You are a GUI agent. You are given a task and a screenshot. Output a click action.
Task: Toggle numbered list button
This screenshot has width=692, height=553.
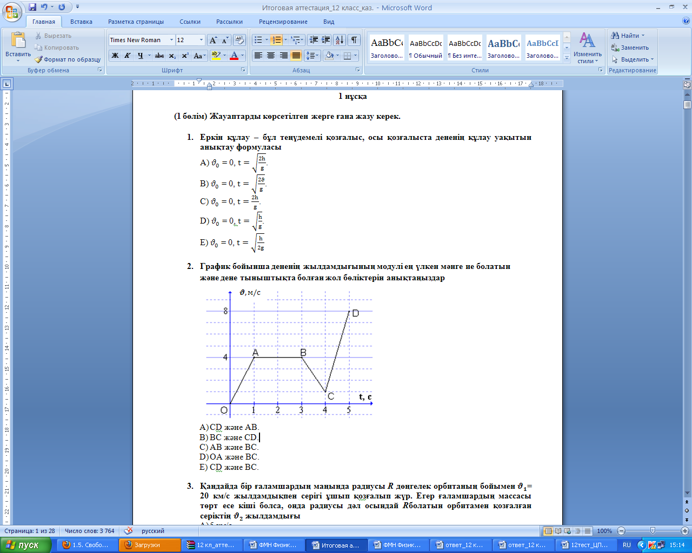point(277,40)
